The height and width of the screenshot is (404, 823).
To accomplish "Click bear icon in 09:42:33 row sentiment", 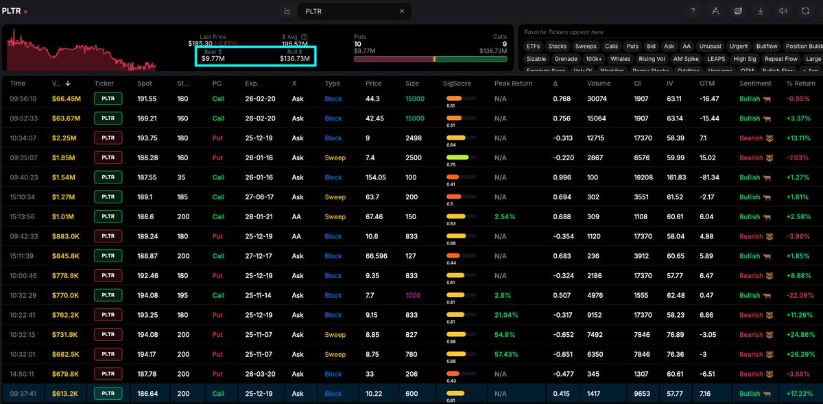I will click(x=769, y=236).
